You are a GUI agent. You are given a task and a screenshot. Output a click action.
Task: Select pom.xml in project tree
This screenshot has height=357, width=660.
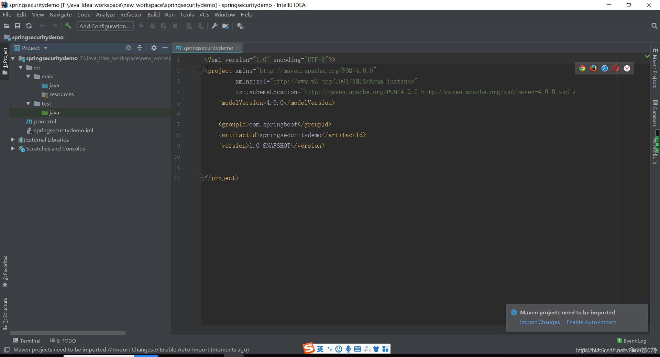coord(41,122)
